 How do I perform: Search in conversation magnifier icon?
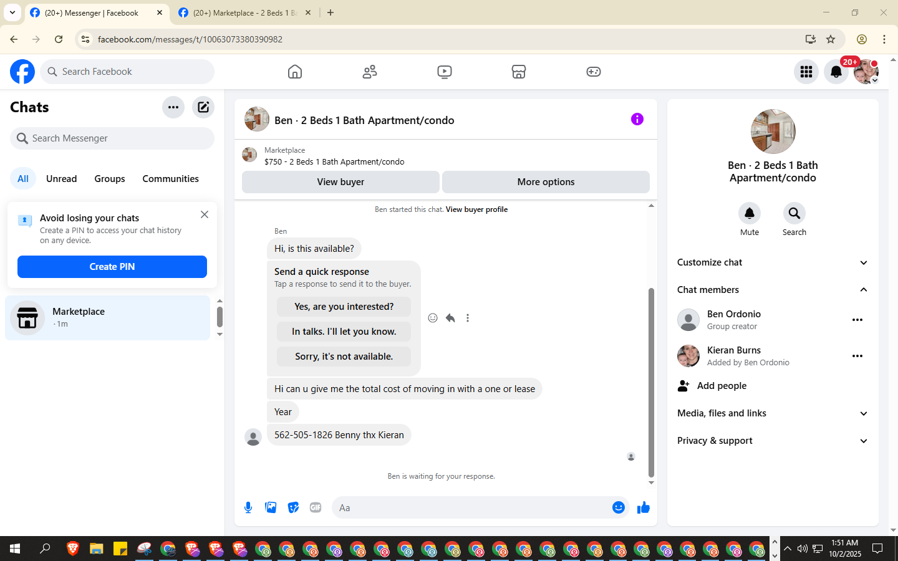(794, 213)
